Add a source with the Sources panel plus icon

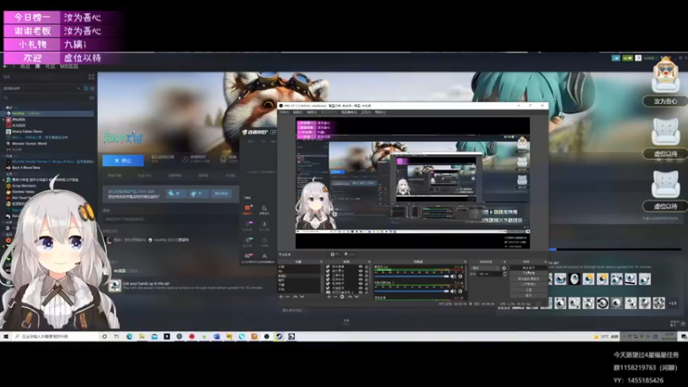(329, 297)
